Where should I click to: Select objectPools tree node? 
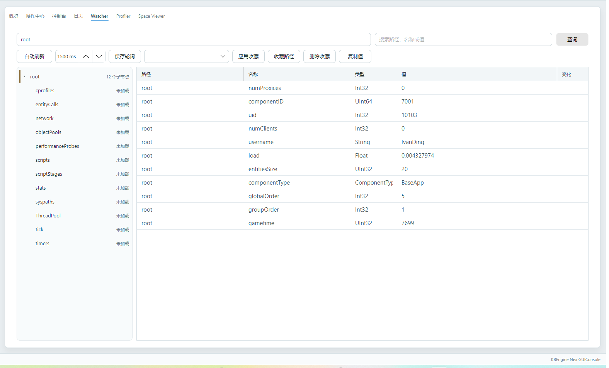(48, 132)
